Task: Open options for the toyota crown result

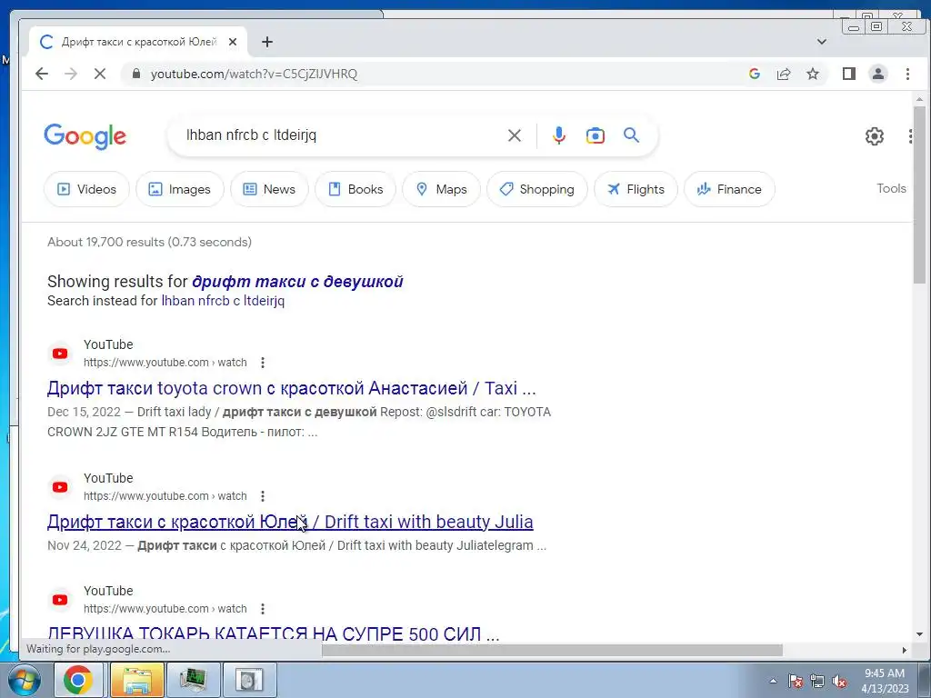Action: pyautogui.click(x=263, y=363)
